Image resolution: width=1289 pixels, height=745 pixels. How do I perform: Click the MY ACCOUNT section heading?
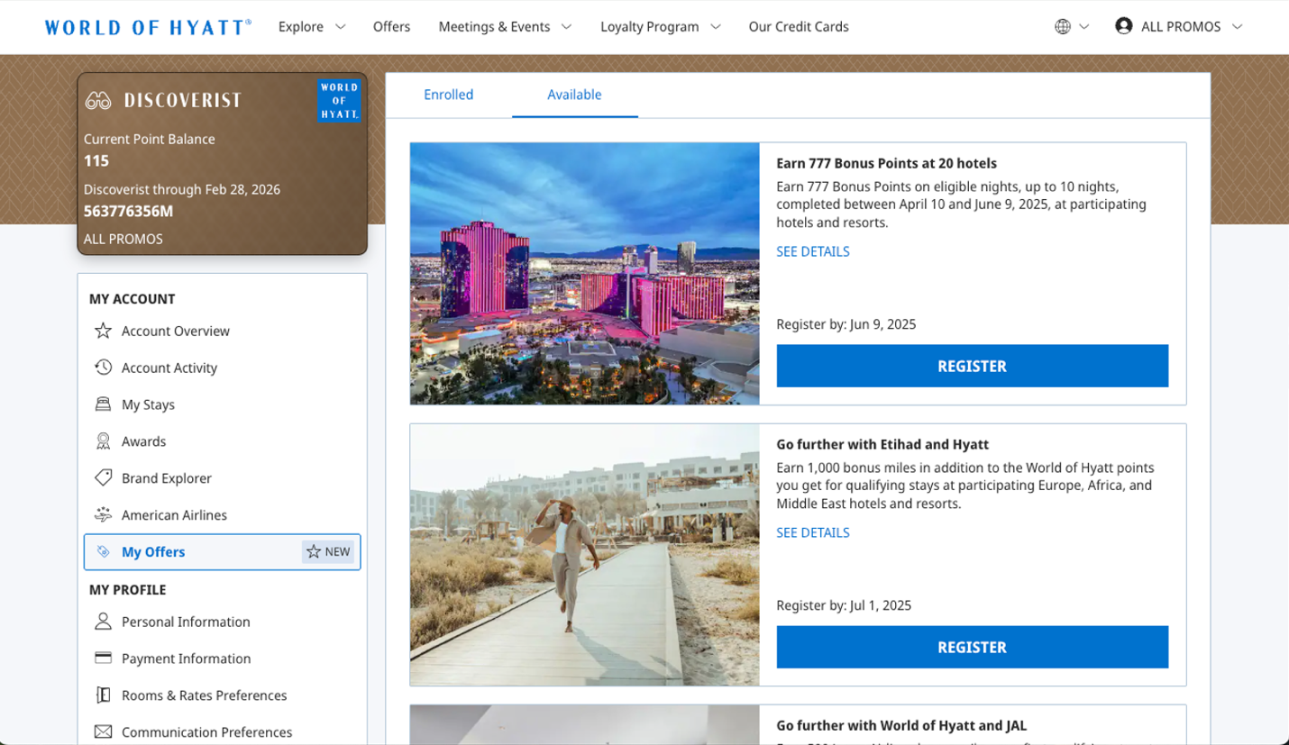[132, 299]
